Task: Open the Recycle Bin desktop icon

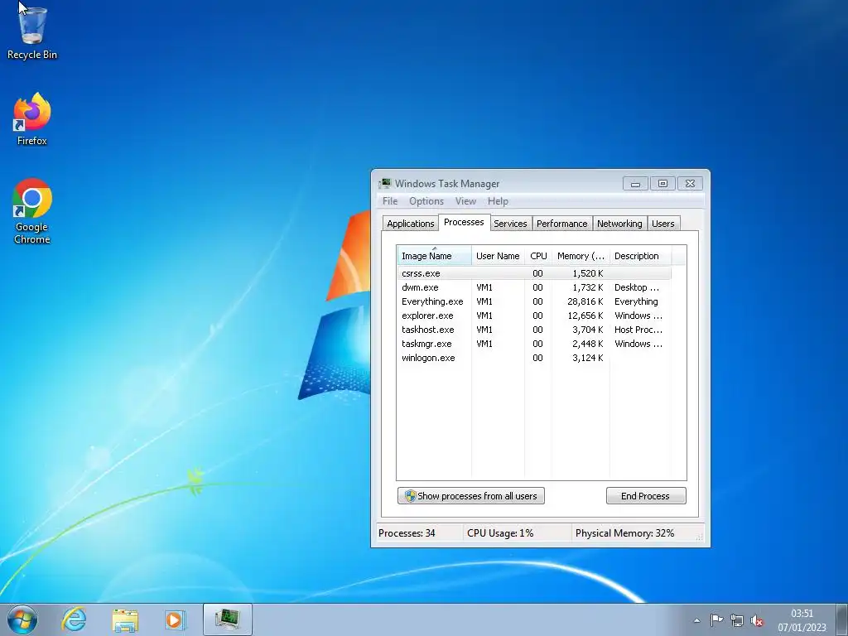Action: point(32,32)
